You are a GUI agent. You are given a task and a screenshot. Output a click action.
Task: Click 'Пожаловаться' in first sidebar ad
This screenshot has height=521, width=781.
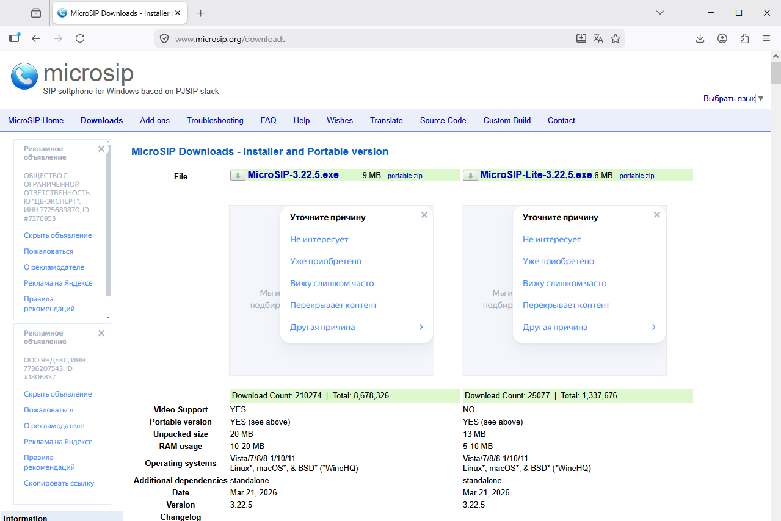[49, 251]
